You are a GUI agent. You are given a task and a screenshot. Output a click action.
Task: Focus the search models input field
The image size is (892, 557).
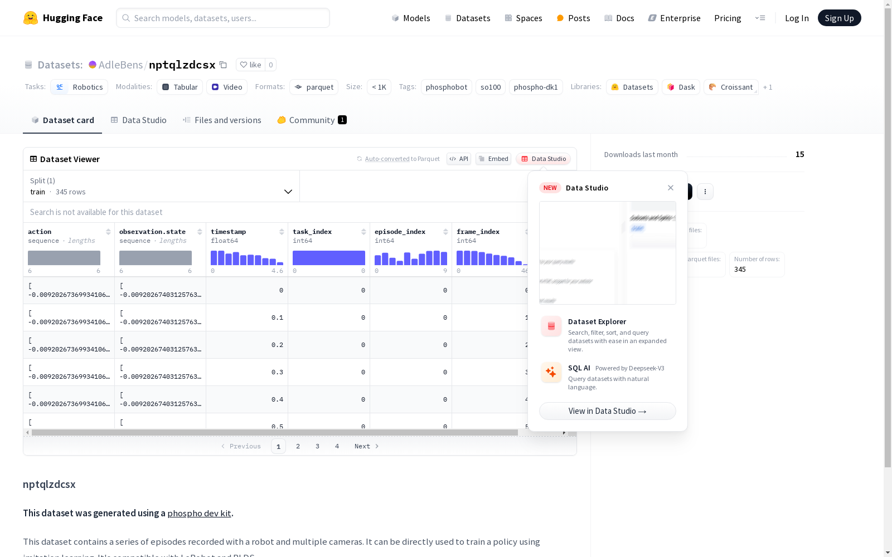(223, 18)
